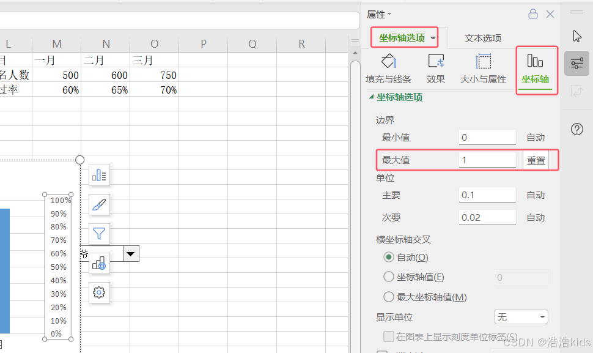Image resolution: width=593 pixels, height=353 pixels.
Task: Click 重置 to reset the maximum value
Action: pos(536,160)
